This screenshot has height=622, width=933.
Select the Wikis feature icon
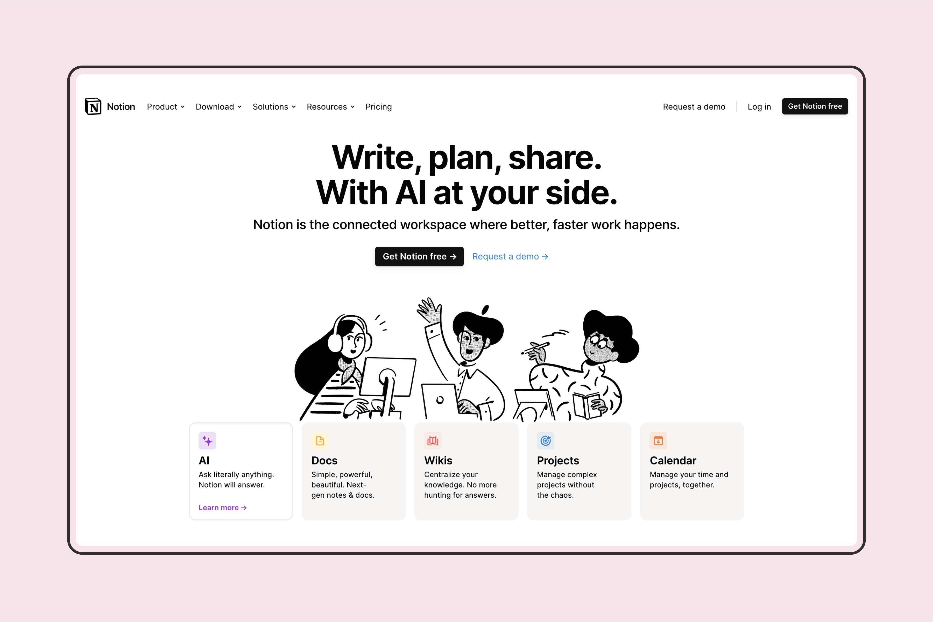pos(433,441)
